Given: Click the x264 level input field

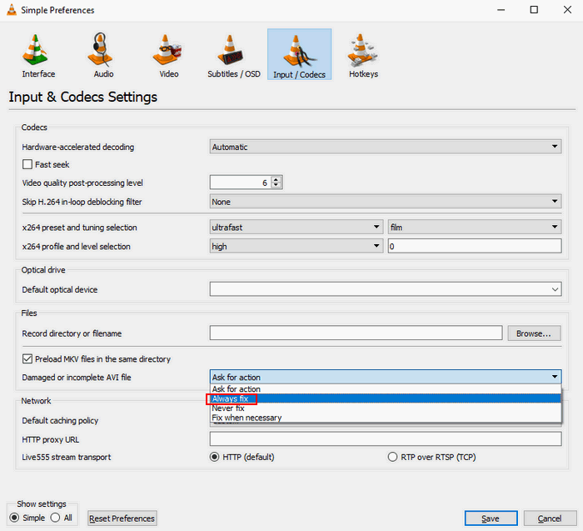Looking at the screenshot, I should pyautogui.click(x=475, y=246).
